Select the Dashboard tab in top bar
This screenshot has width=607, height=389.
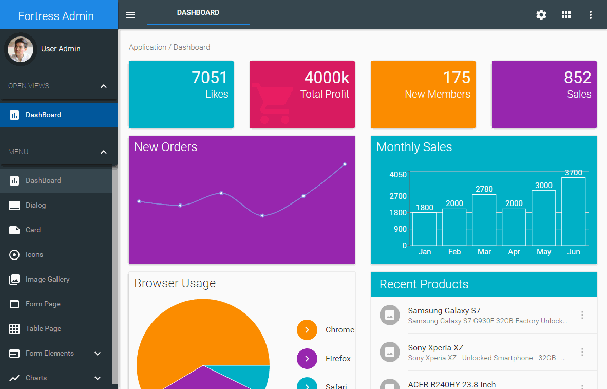click(198, 13)
